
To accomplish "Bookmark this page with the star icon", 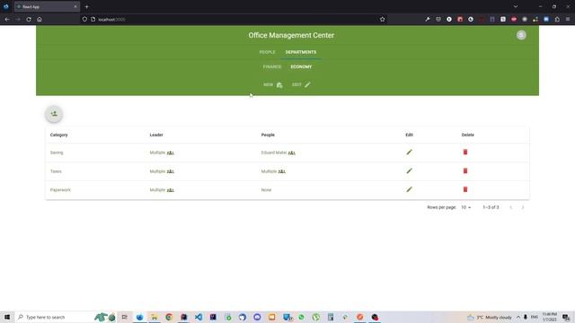I will click(x=383, y=20).
